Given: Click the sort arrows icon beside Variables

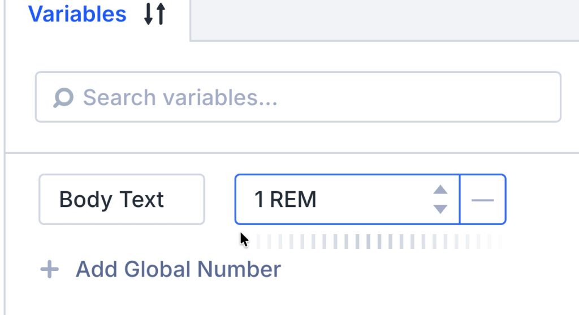Looking at the screenshot, I should [154, 14].
